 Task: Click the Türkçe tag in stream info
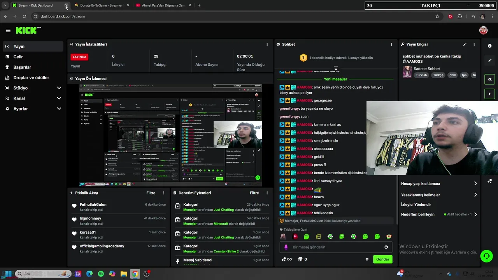(x=438, y=75)
